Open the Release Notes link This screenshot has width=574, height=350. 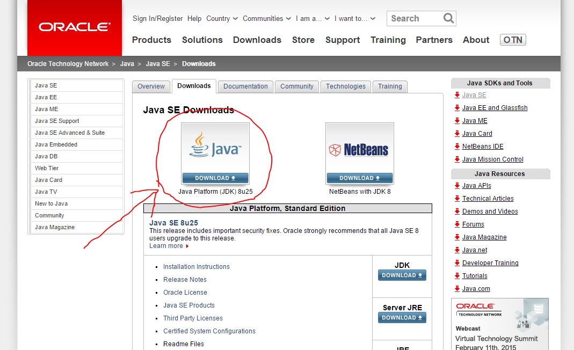185,280
